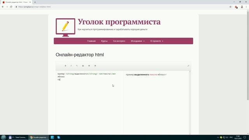Expand the О проекте dropdown menu

point(156,41)
